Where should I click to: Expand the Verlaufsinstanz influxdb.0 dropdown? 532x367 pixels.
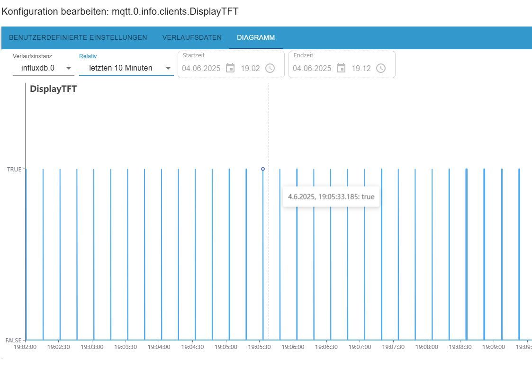pyautogui.click(x=44, y=68)
